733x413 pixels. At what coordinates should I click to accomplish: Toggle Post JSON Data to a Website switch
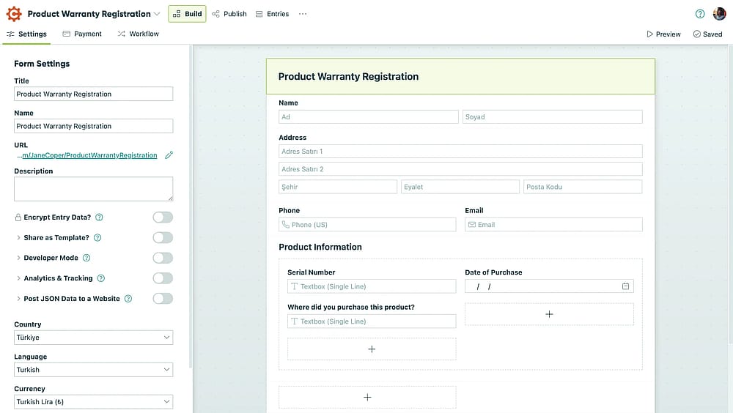pos(163,299)
